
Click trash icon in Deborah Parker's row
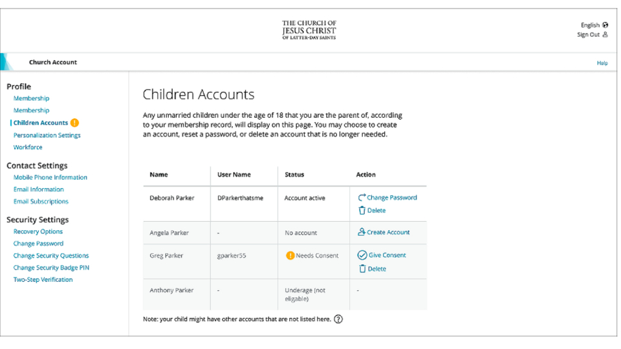(362, 210)
